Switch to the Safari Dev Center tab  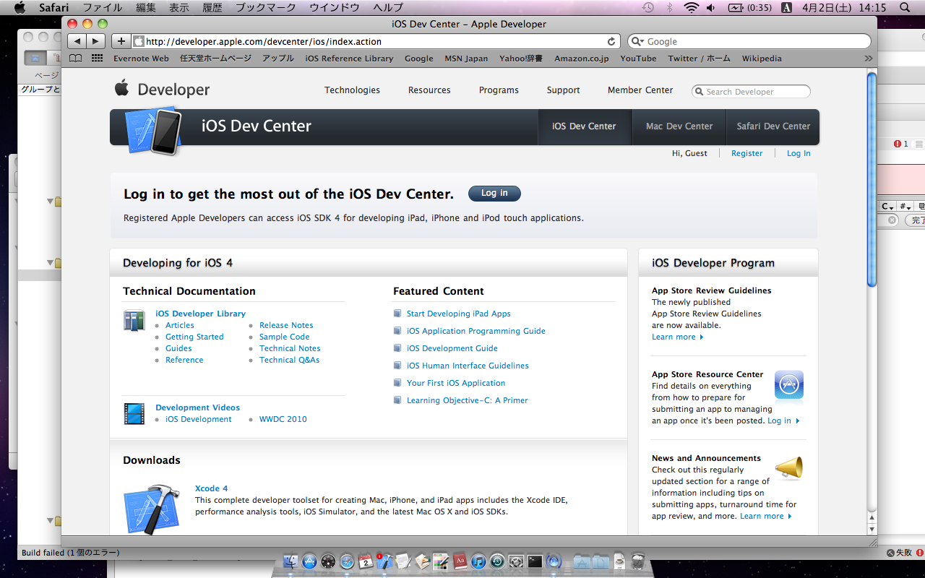tap(773, 126)
